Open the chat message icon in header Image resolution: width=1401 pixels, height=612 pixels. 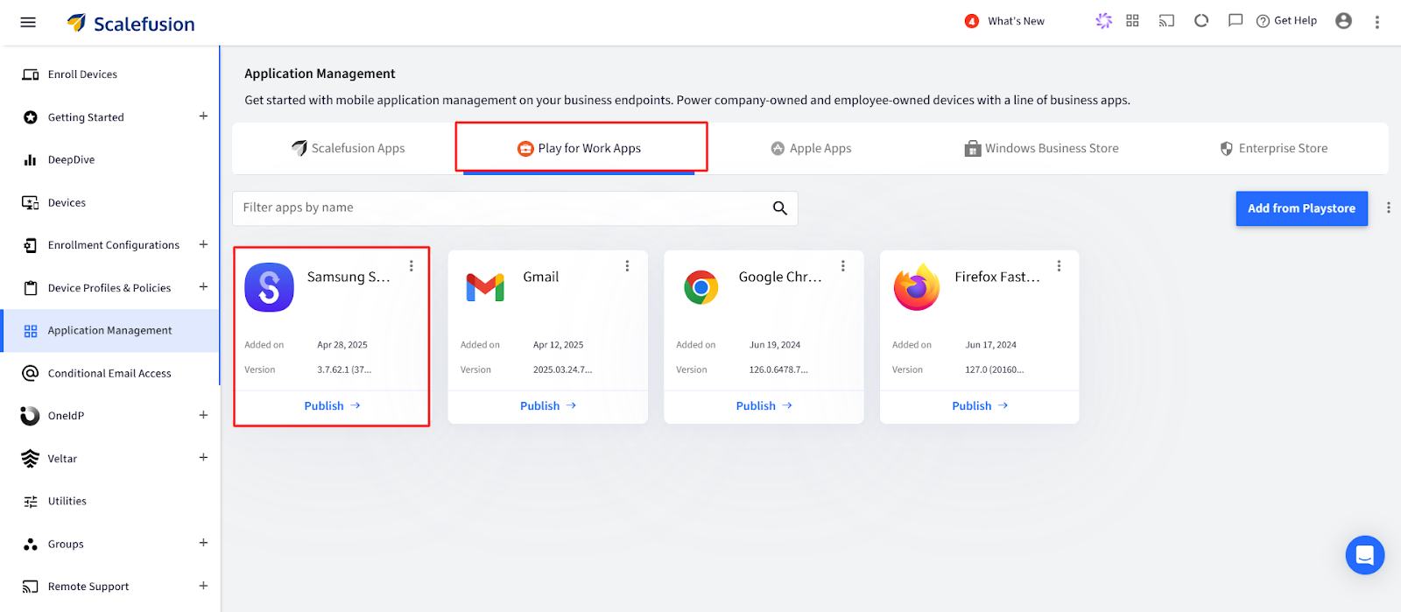[x=1236, y=20]
